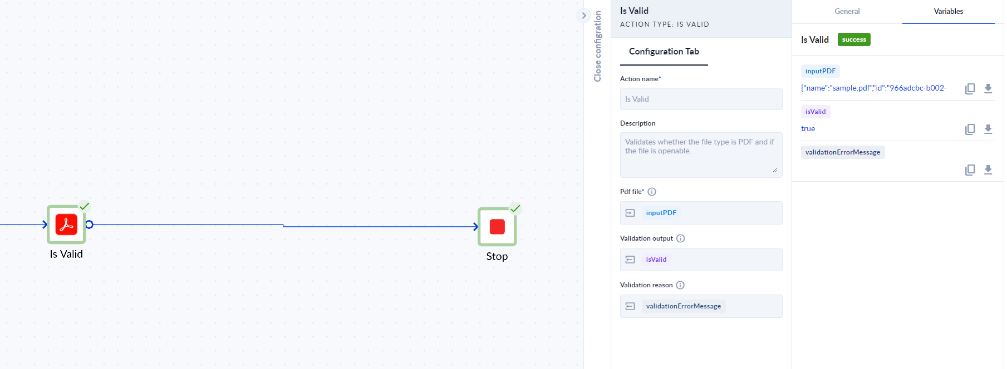The image size is (1007, 369).
Task: Select the Configuration Tab
Action: [x=664, y=52]
